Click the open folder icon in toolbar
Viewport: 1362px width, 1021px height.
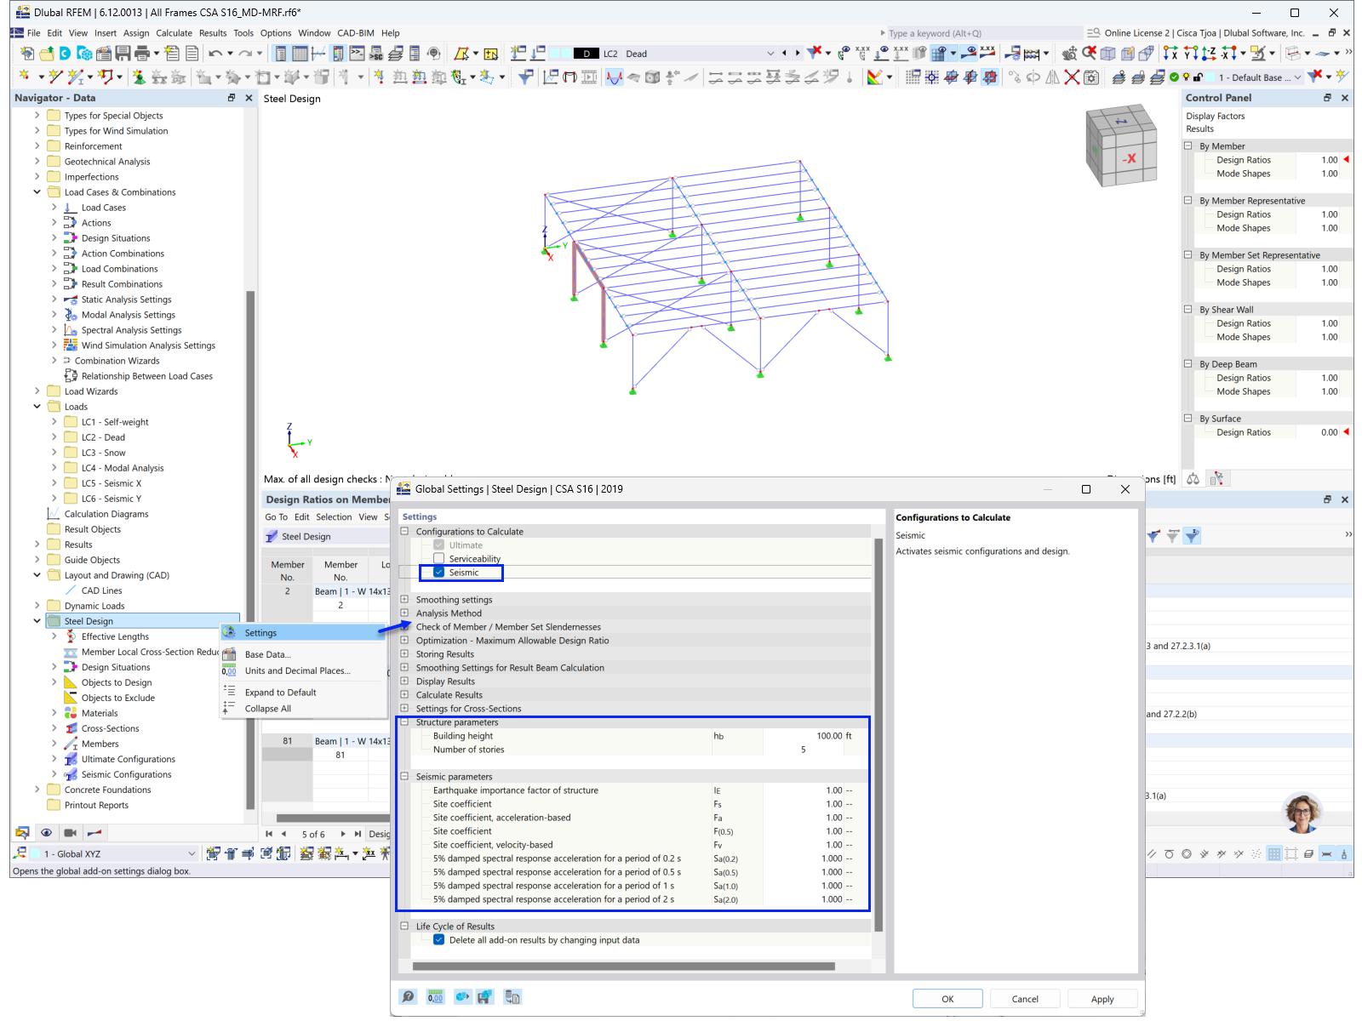[x=46, y=54]
